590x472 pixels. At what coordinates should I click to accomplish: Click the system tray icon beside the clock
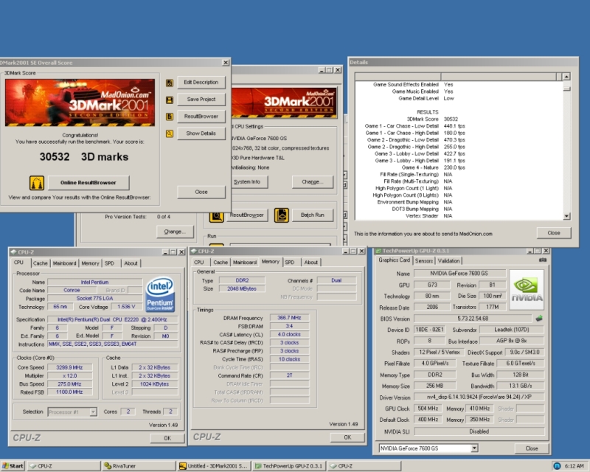(558, 466)
